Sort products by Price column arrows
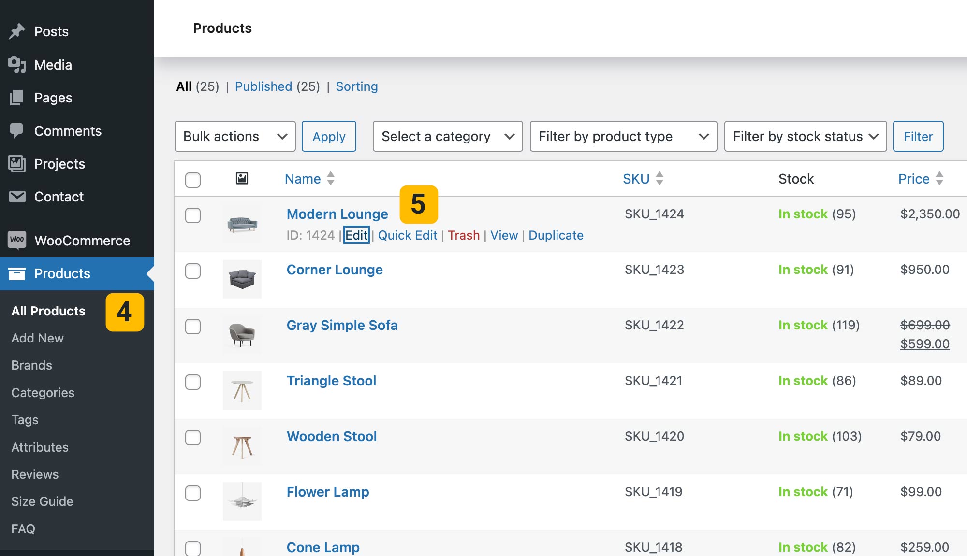The width and height of the screenshot is (967, 556). click(939, 179)
